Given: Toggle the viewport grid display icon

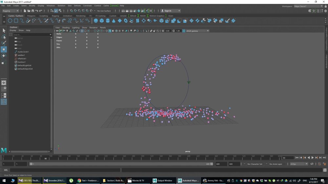Looking at the screenshot, I should [82, 31].
